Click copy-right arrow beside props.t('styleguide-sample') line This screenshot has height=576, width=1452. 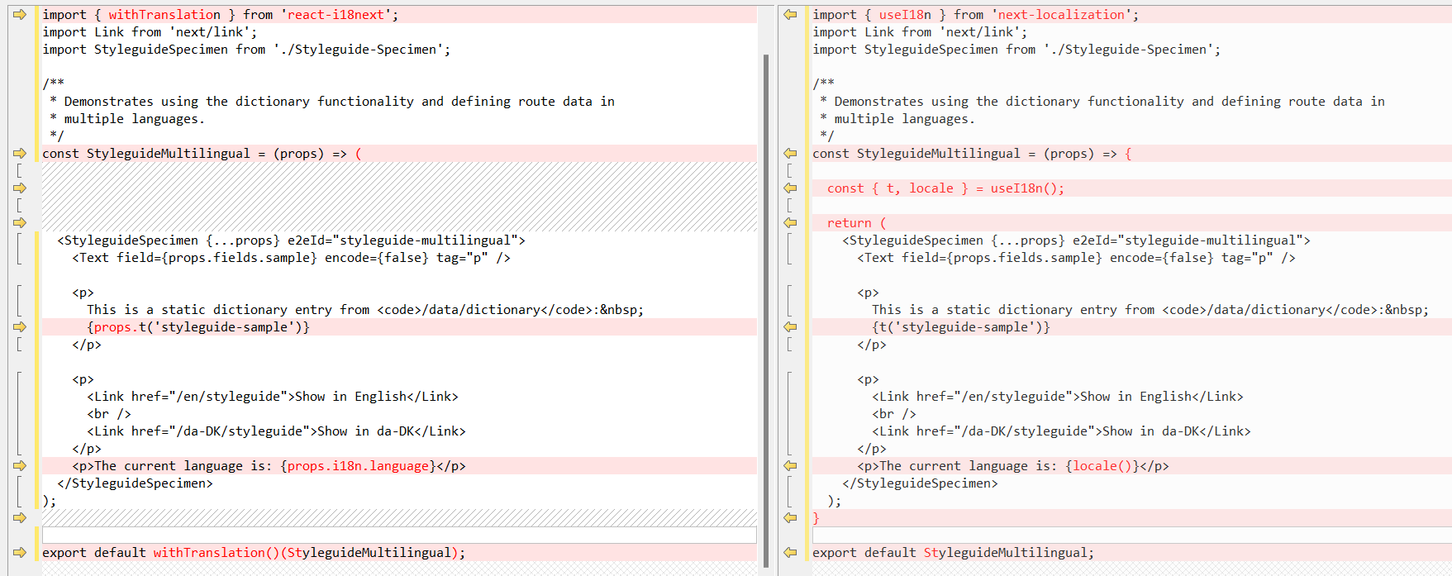tap(20, 327)
